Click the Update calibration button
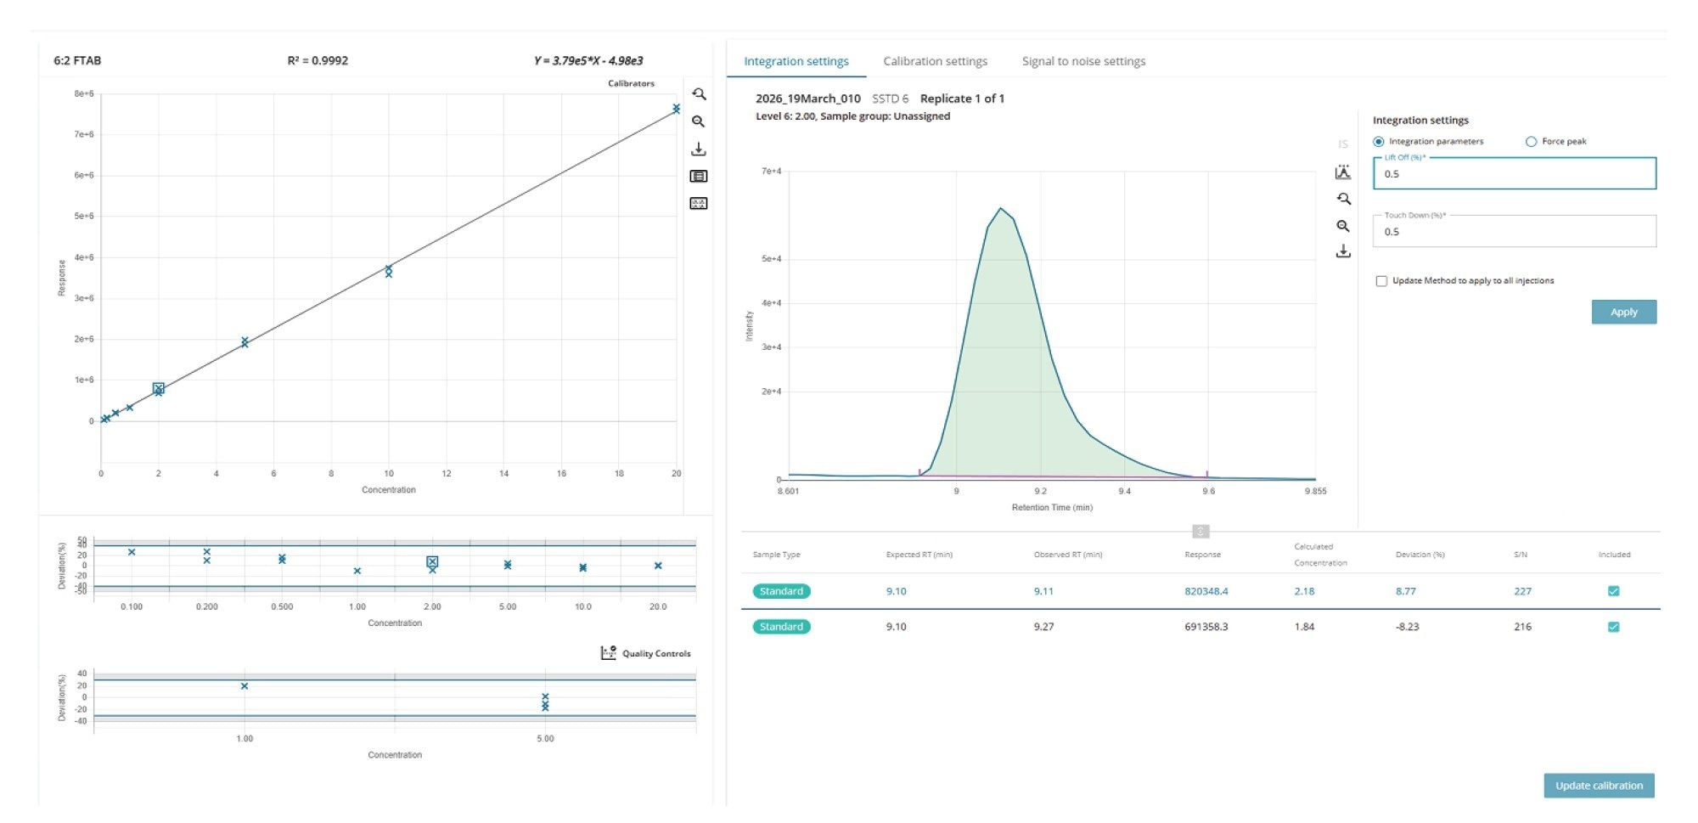 tap(1599, 786)
